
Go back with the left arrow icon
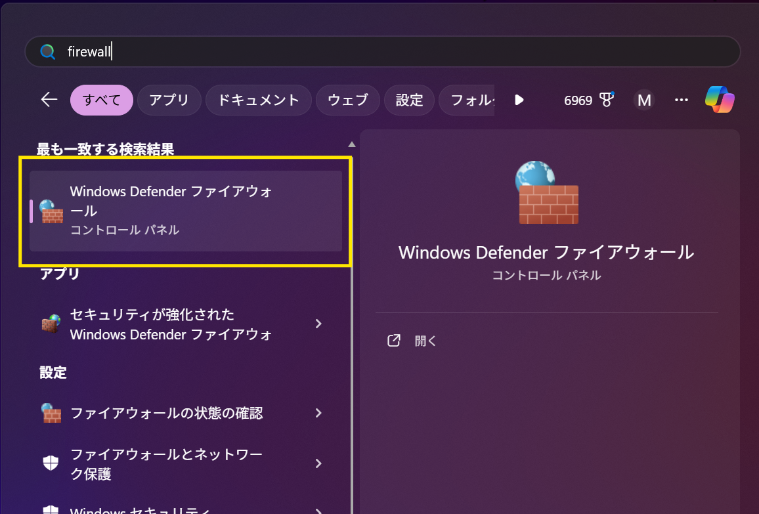pos(49,100)
